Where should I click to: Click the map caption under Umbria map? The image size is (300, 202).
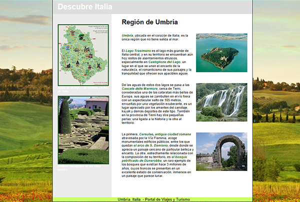[x=83, y=90]
